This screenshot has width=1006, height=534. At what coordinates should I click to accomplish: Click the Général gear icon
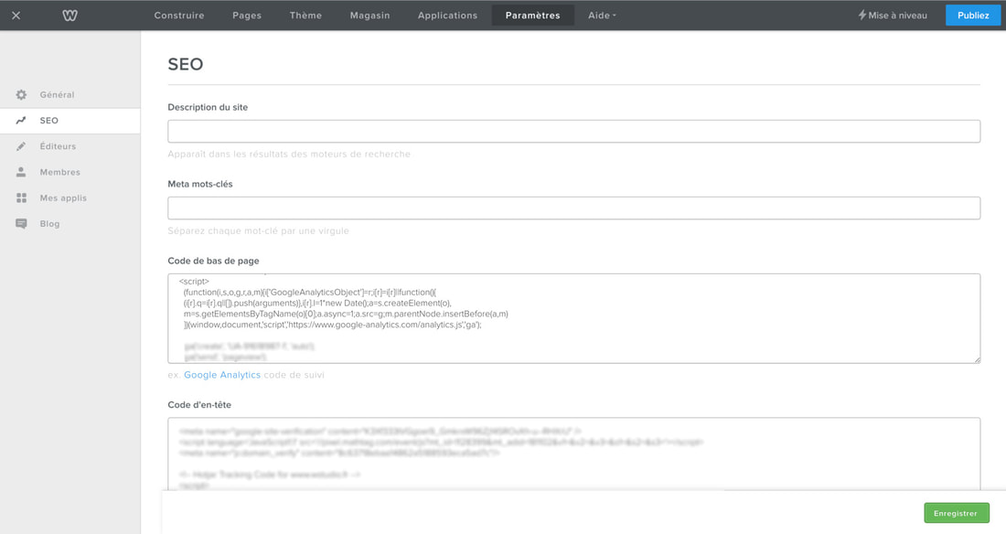tap(21, 95)
